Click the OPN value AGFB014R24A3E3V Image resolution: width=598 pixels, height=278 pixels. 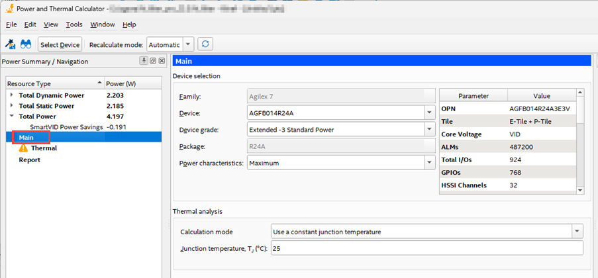coord(539,109)
